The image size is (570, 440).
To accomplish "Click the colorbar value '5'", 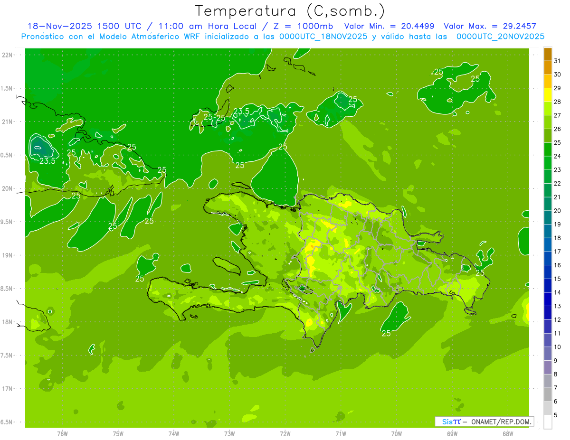I will coord(556,415).
